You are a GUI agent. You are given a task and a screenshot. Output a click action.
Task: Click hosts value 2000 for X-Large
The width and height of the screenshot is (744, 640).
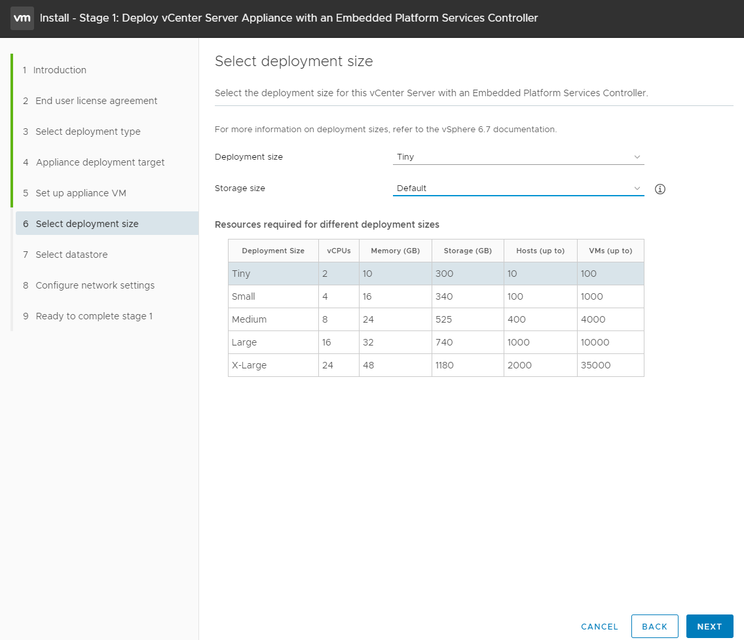point(519,366)
